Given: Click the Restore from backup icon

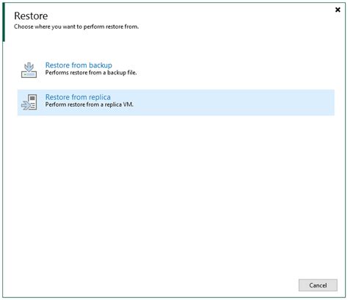Looking at the screenshot, I should tap(29, 70).
